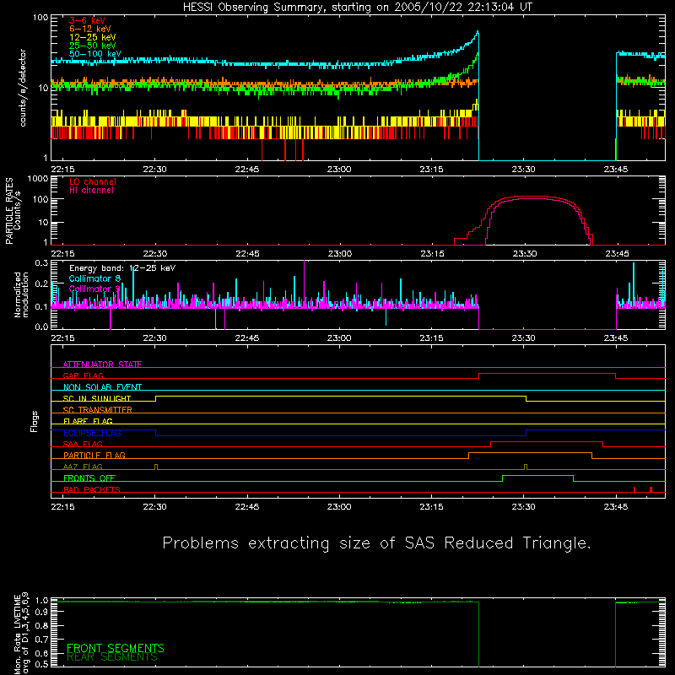Click the FLARE_FLAG label
Screen dimensions: 675x675
pyautogui.click(x=88, y=421)
